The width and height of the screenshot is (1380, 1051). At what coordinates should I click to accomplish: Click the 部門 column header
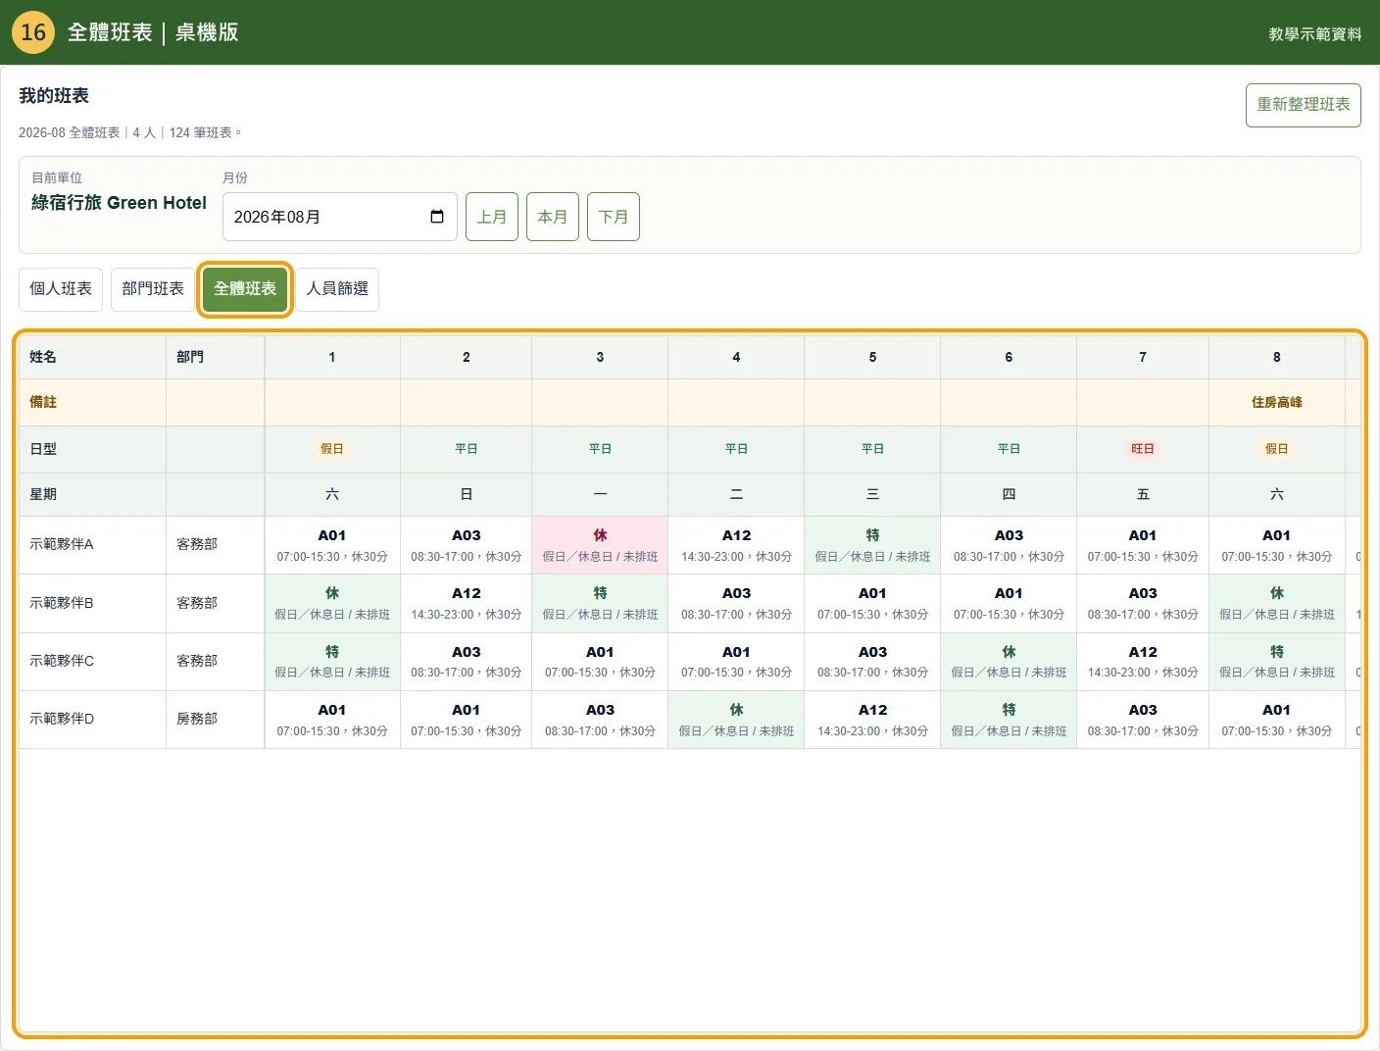215,357
